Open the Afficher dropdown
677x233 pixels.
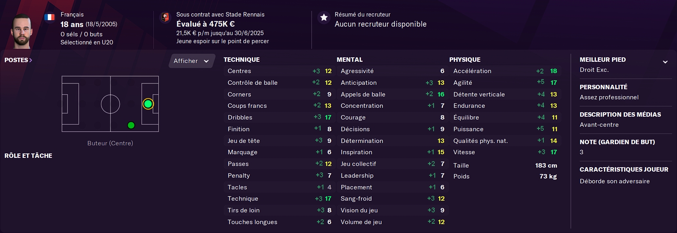pos(191,61)
